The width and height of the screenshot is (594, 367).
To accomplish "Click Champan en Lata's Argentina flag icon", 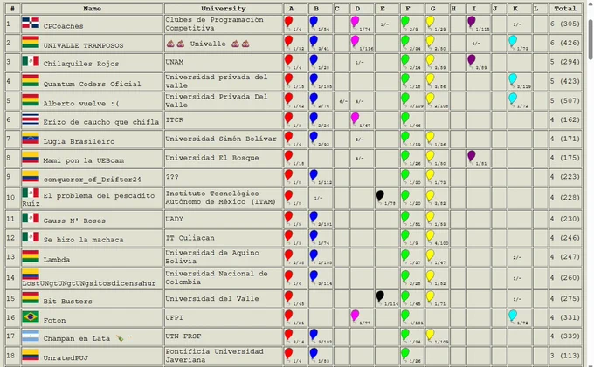I will pos(31,336).
